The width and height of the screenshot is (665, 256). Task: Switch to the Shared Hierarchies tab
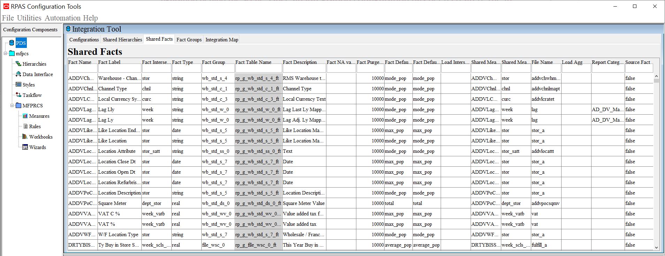[122, 40]
